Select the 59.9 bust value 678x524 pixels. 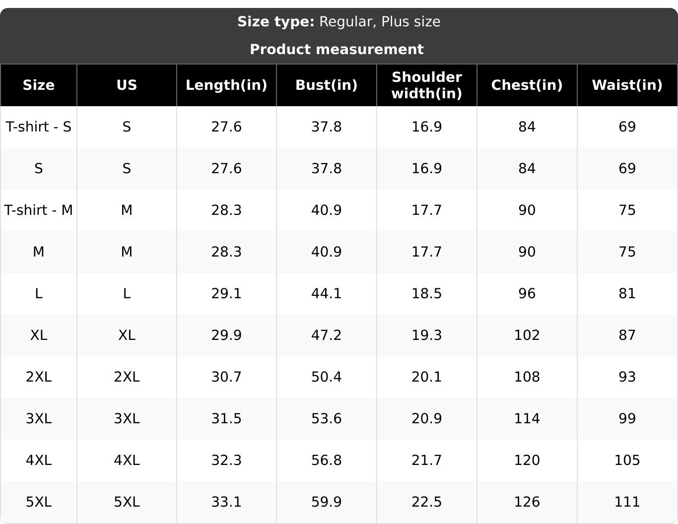(326, 502)
